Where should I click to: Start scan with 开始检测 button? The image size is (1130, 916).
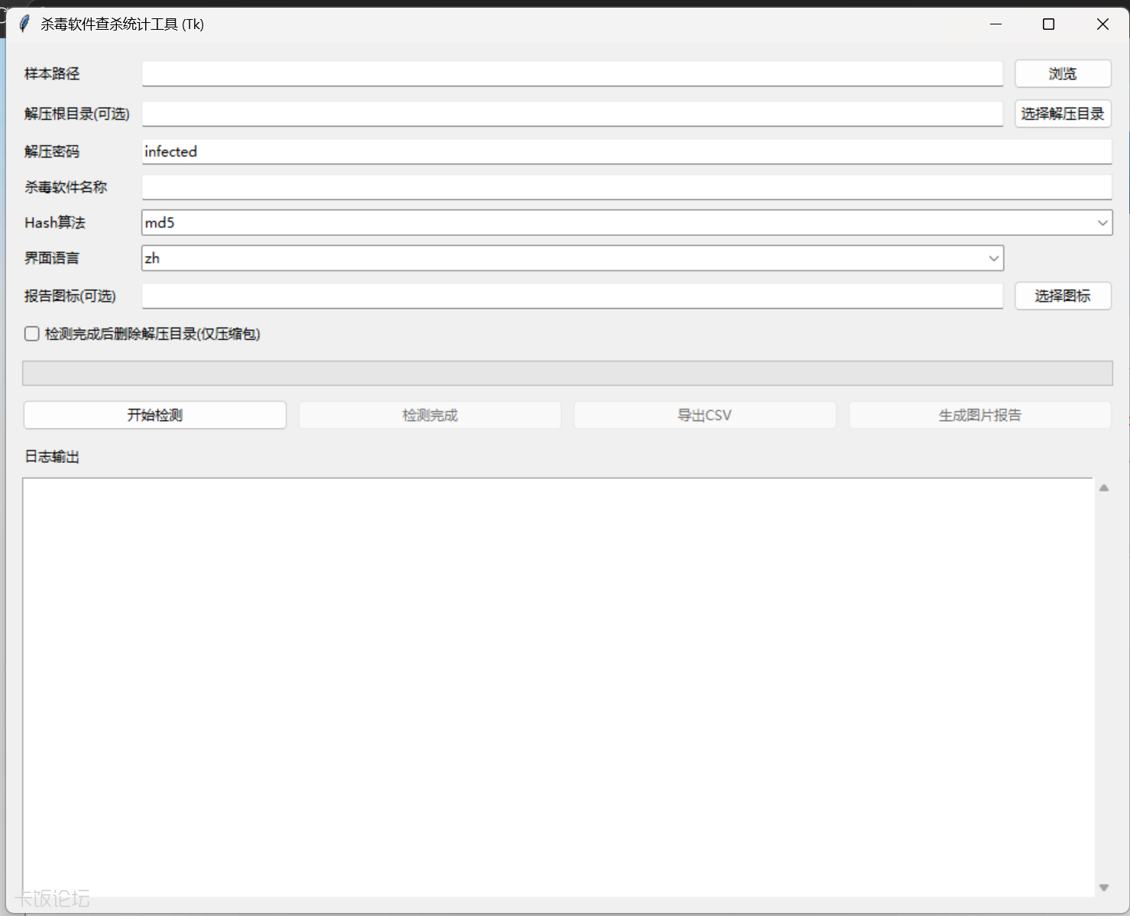coord(155,415)
